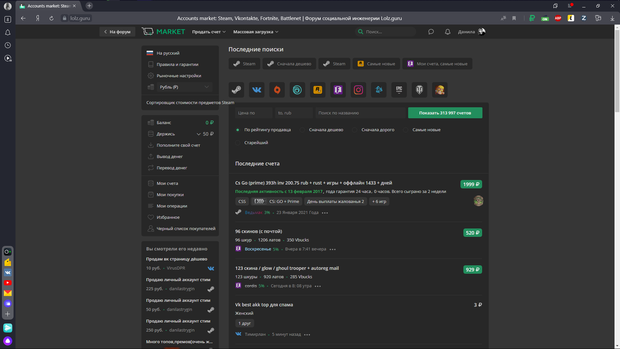Open more options dots on Cs Go listing

pyautogui.click(x=325, y=213)
